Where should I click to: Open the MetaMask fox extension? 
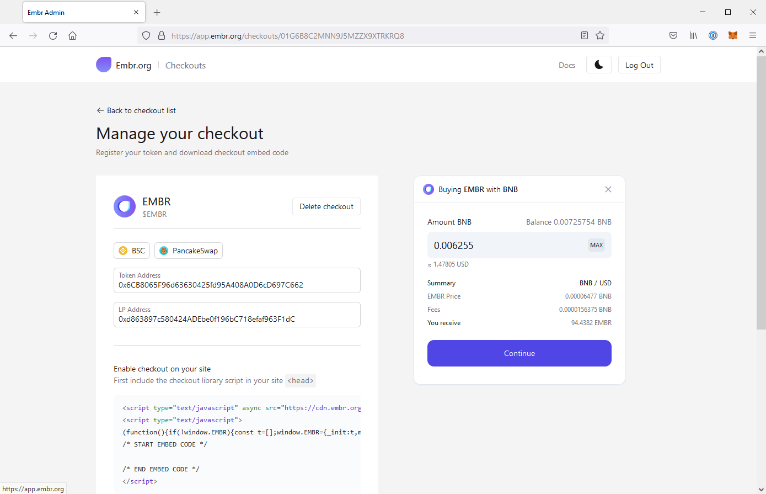(x=733, y=36)
